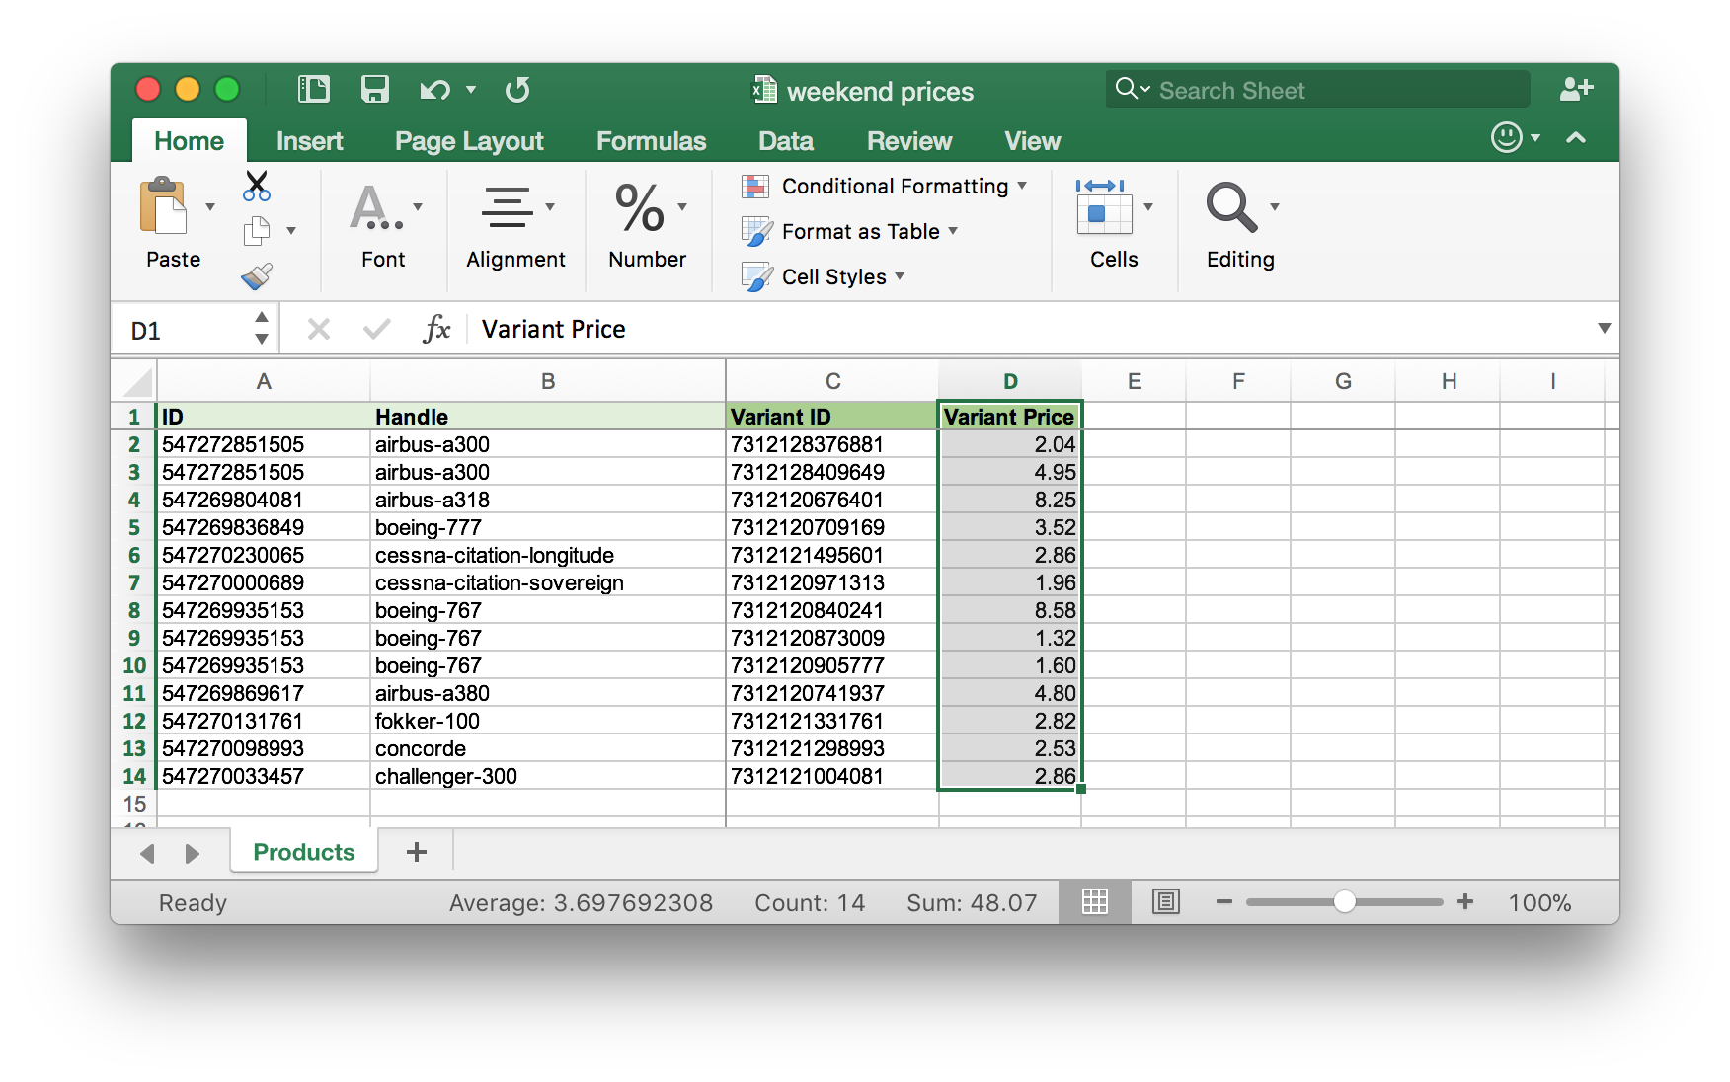Switch to Page Layout view
The width and height of the screenshot is (1730, 1082).
1166,901
